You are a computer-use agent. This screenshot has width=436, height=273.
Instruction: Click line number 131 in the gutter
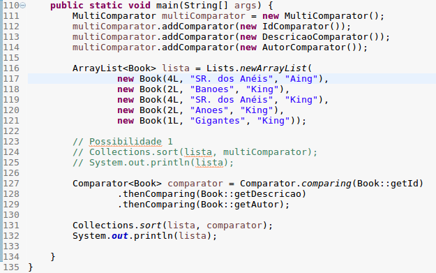pos(11,226)
